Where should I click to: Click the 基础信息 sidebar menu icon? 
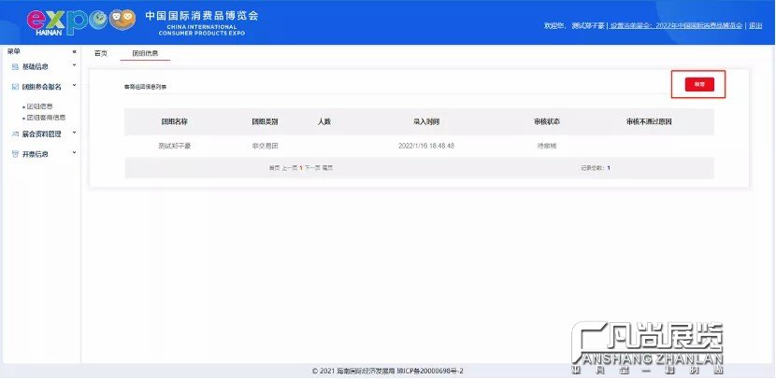14,67
